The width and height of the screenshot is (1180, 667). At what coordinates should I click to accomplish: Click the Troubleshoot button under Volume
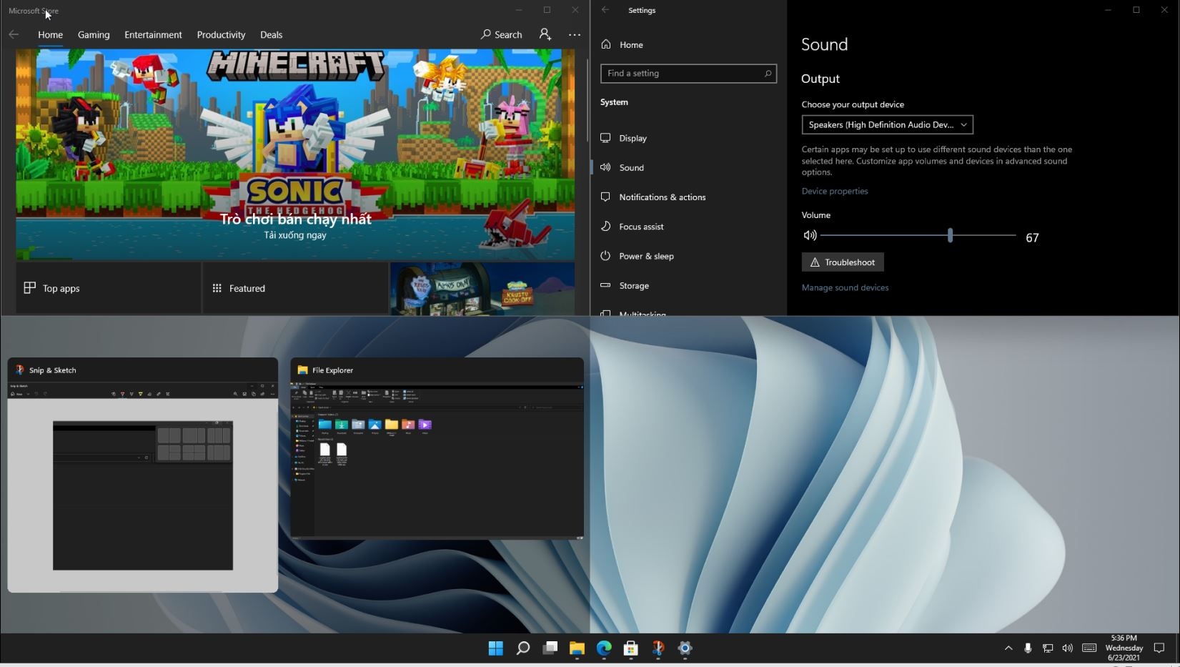pos(843,262)
